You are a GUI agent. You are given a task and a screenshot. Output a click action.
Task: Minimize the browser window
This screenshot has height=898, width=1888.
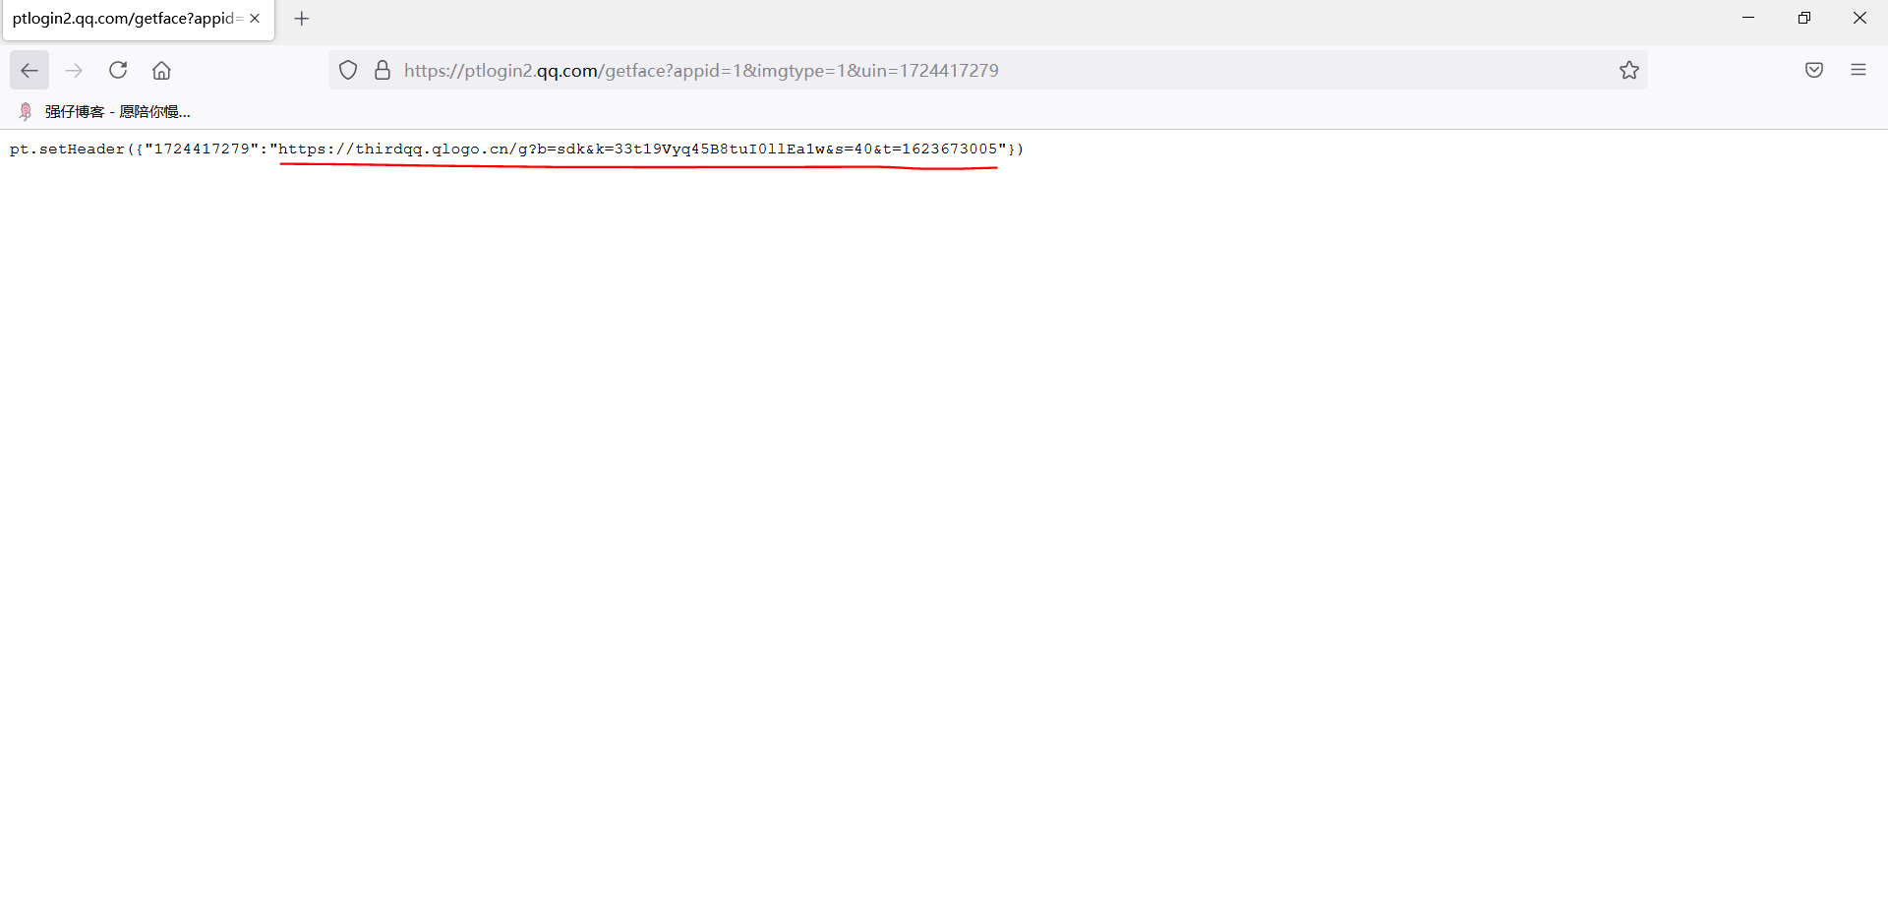[x=1748, y=18]
